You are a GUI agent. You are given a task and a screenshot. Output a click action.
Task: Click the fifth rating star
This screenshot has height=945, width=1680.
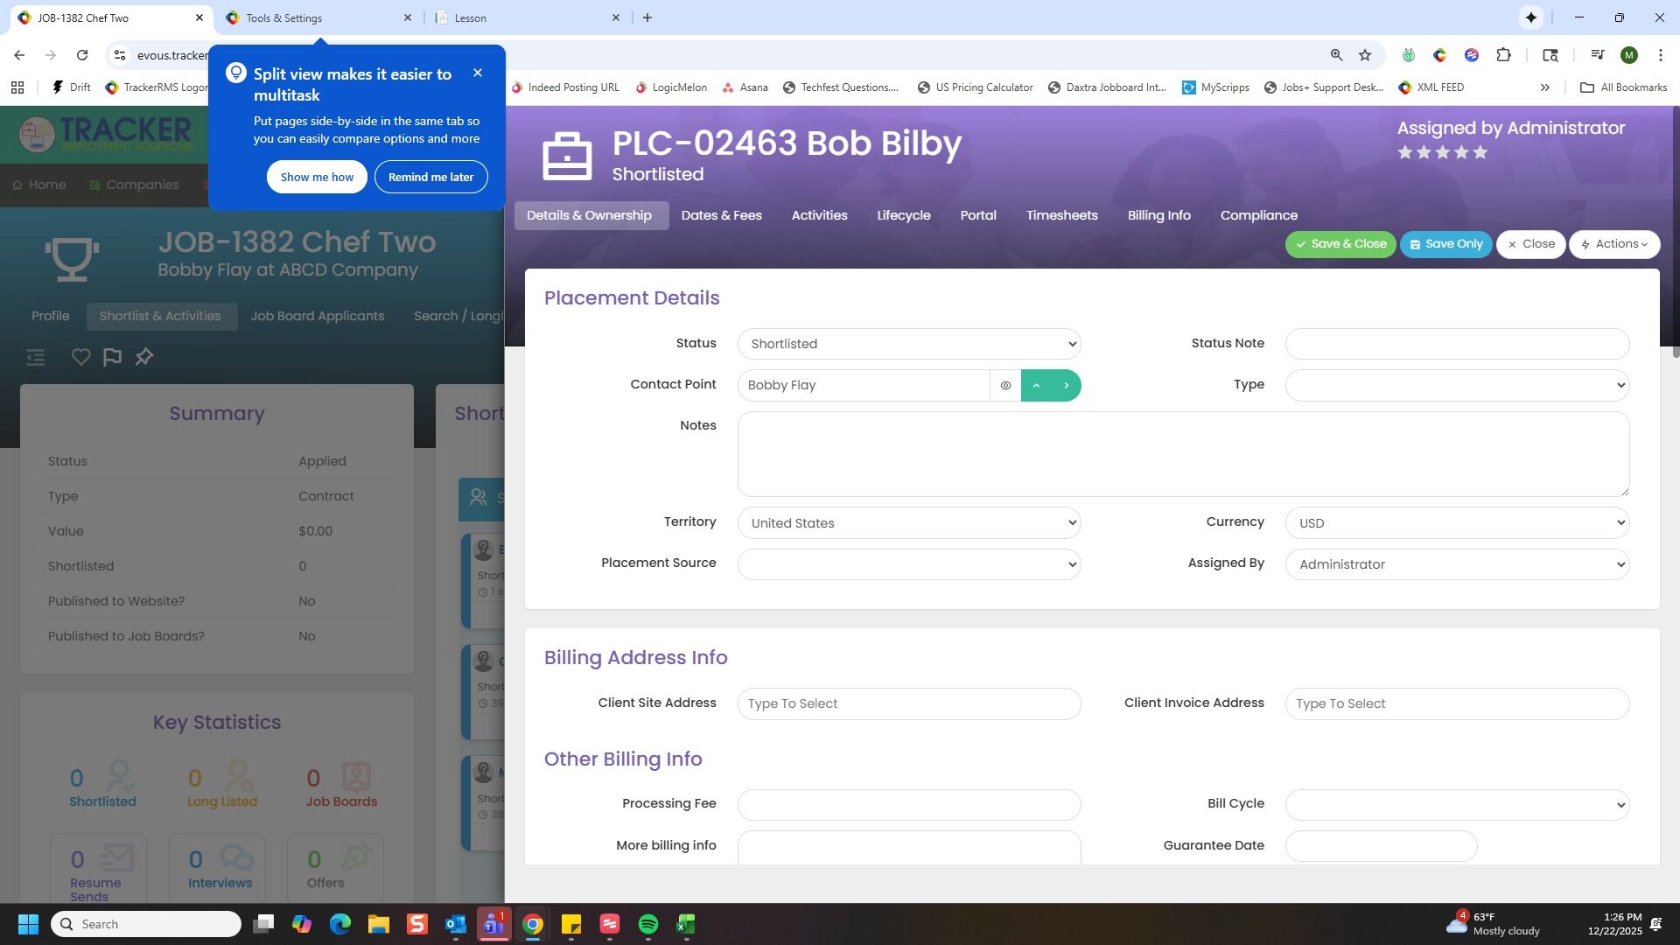coord(1480,153)
